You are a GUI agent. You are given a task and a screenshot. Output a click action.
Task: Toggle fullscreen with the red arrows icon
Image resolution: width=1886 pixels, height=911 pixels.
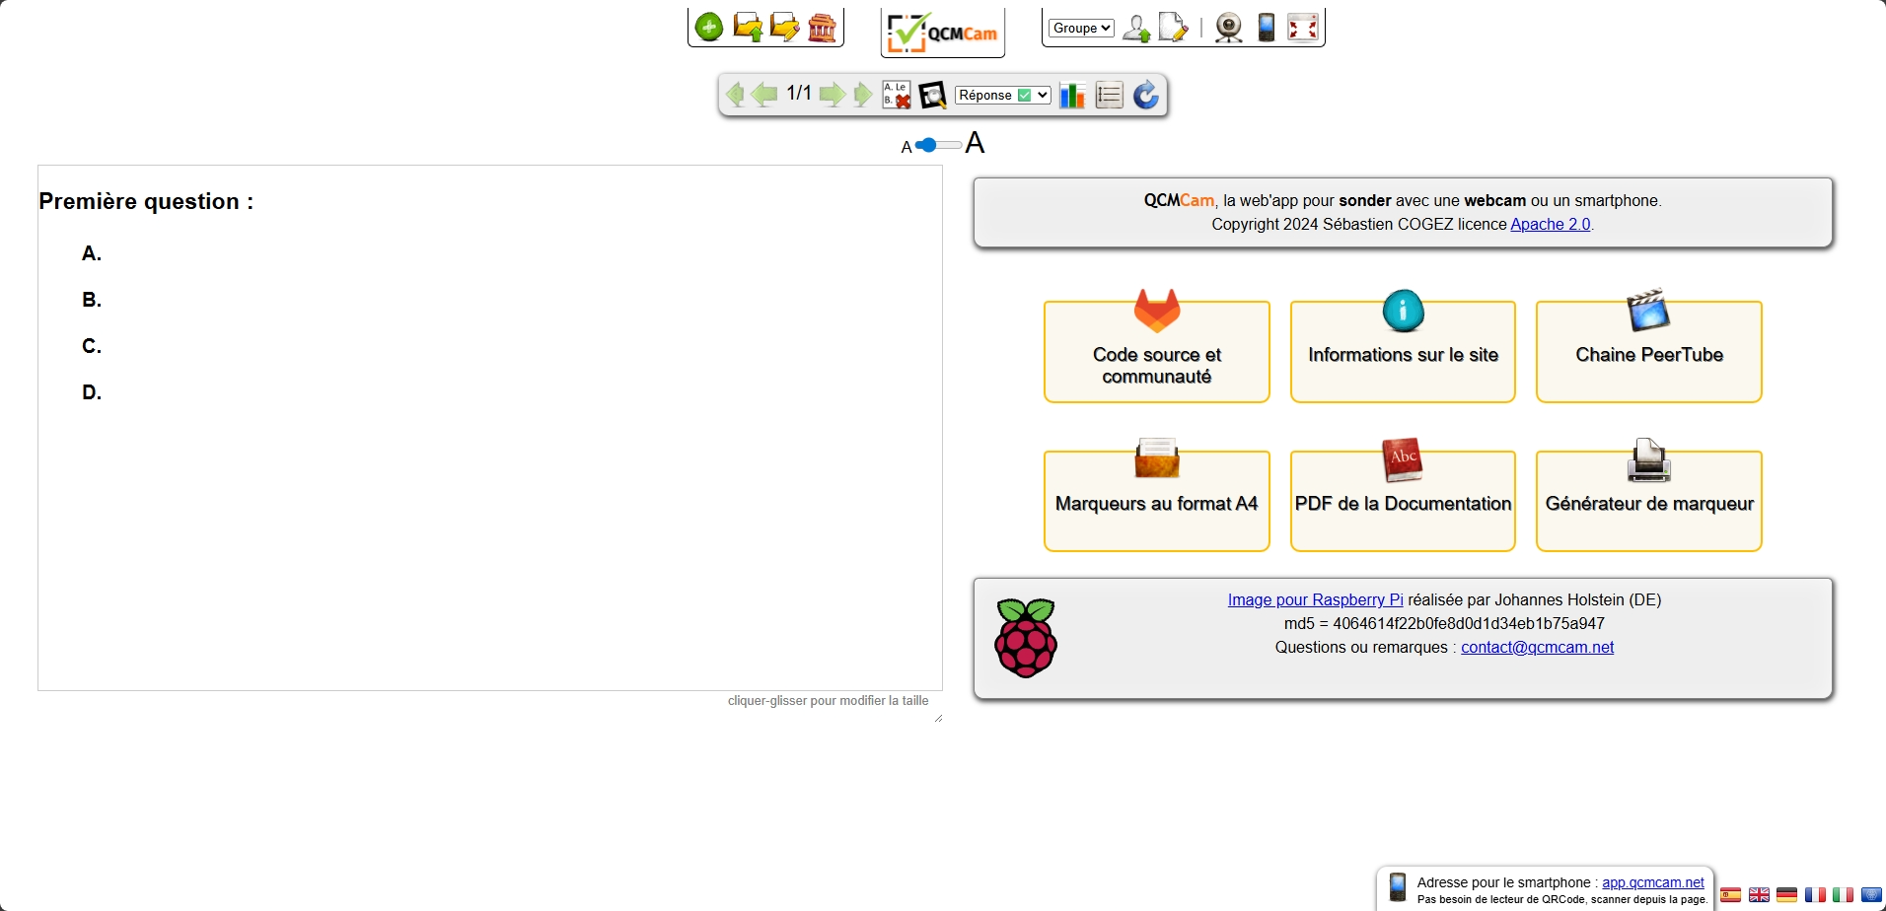click(1303, 28)
